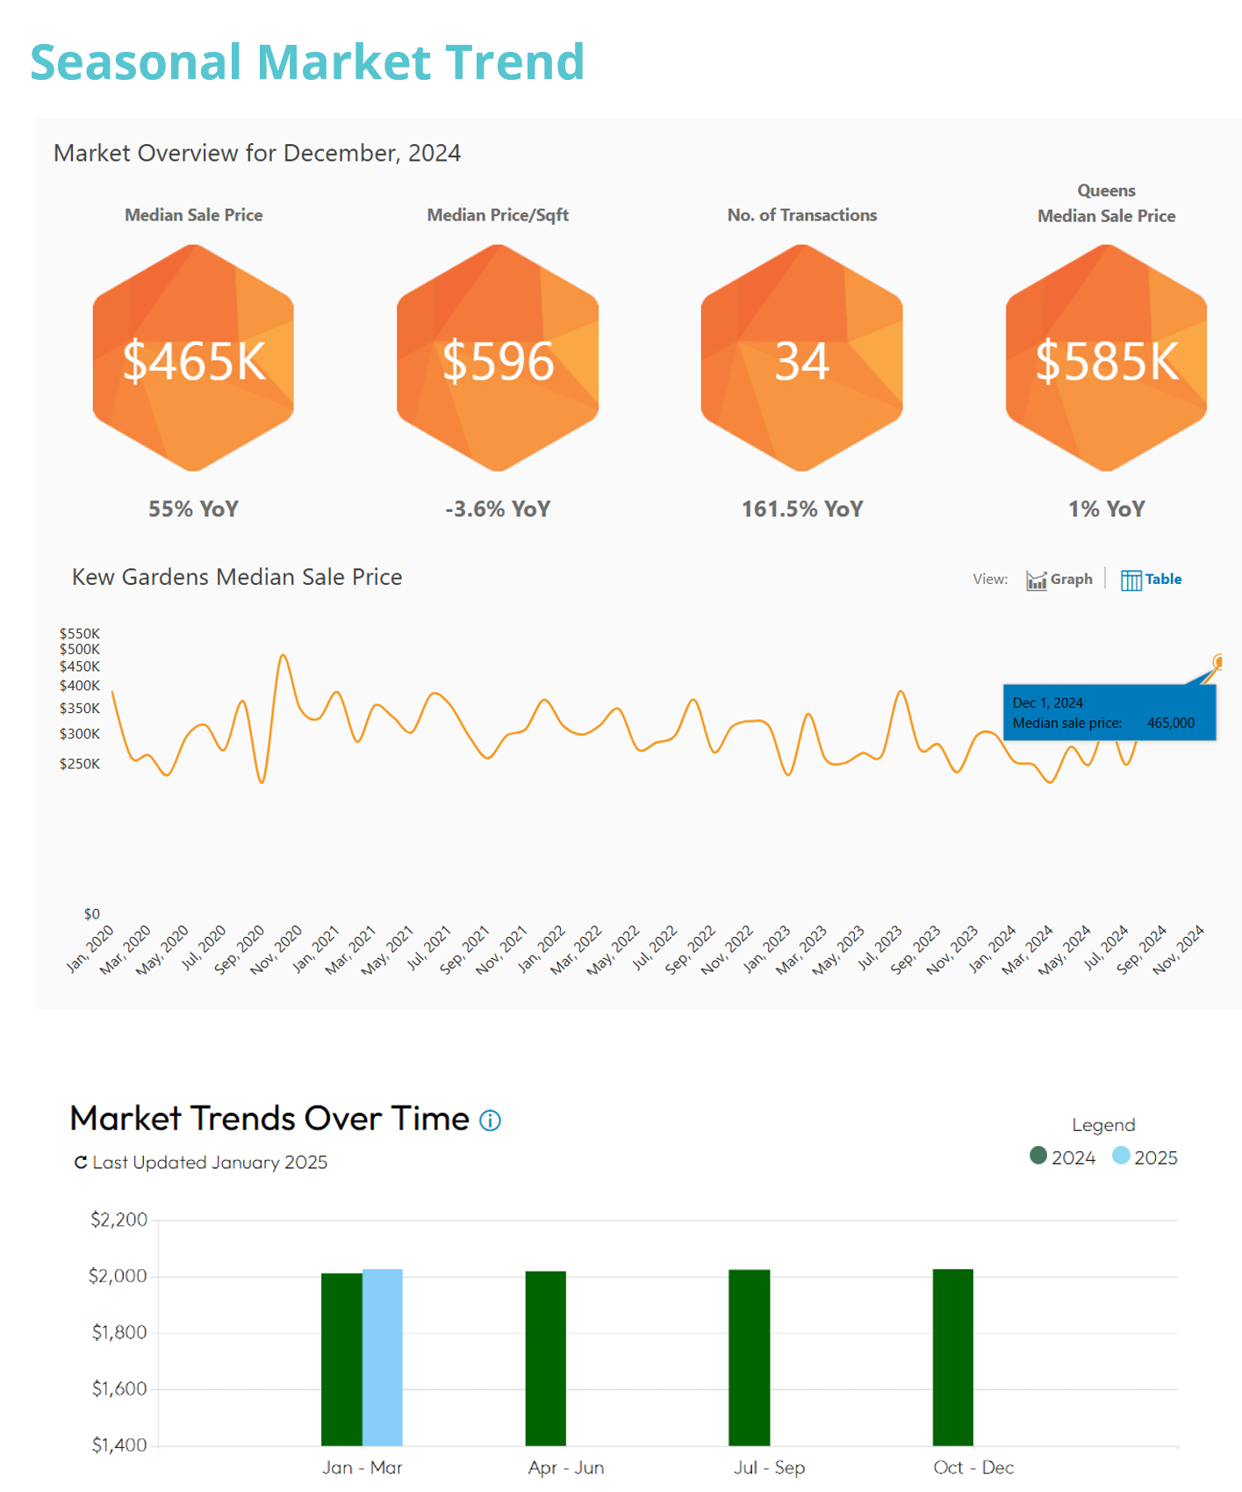Select the 34 No. of Transactions hexagon

point(801,358)
